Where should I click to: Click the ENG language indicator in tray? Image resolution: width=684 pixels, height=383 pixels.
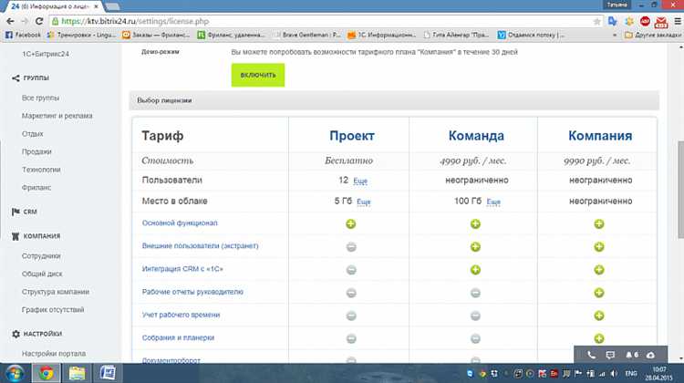[631, 374]
